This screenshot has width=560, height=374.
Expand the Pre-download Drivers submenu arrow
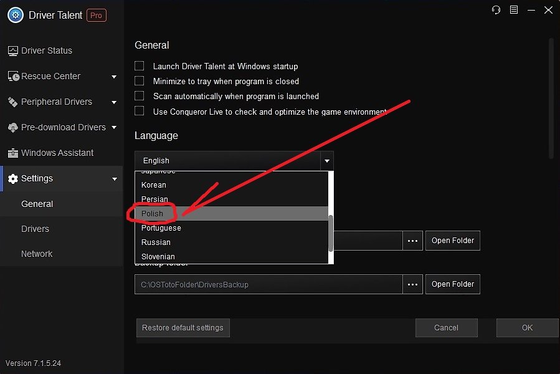point(114,127)
